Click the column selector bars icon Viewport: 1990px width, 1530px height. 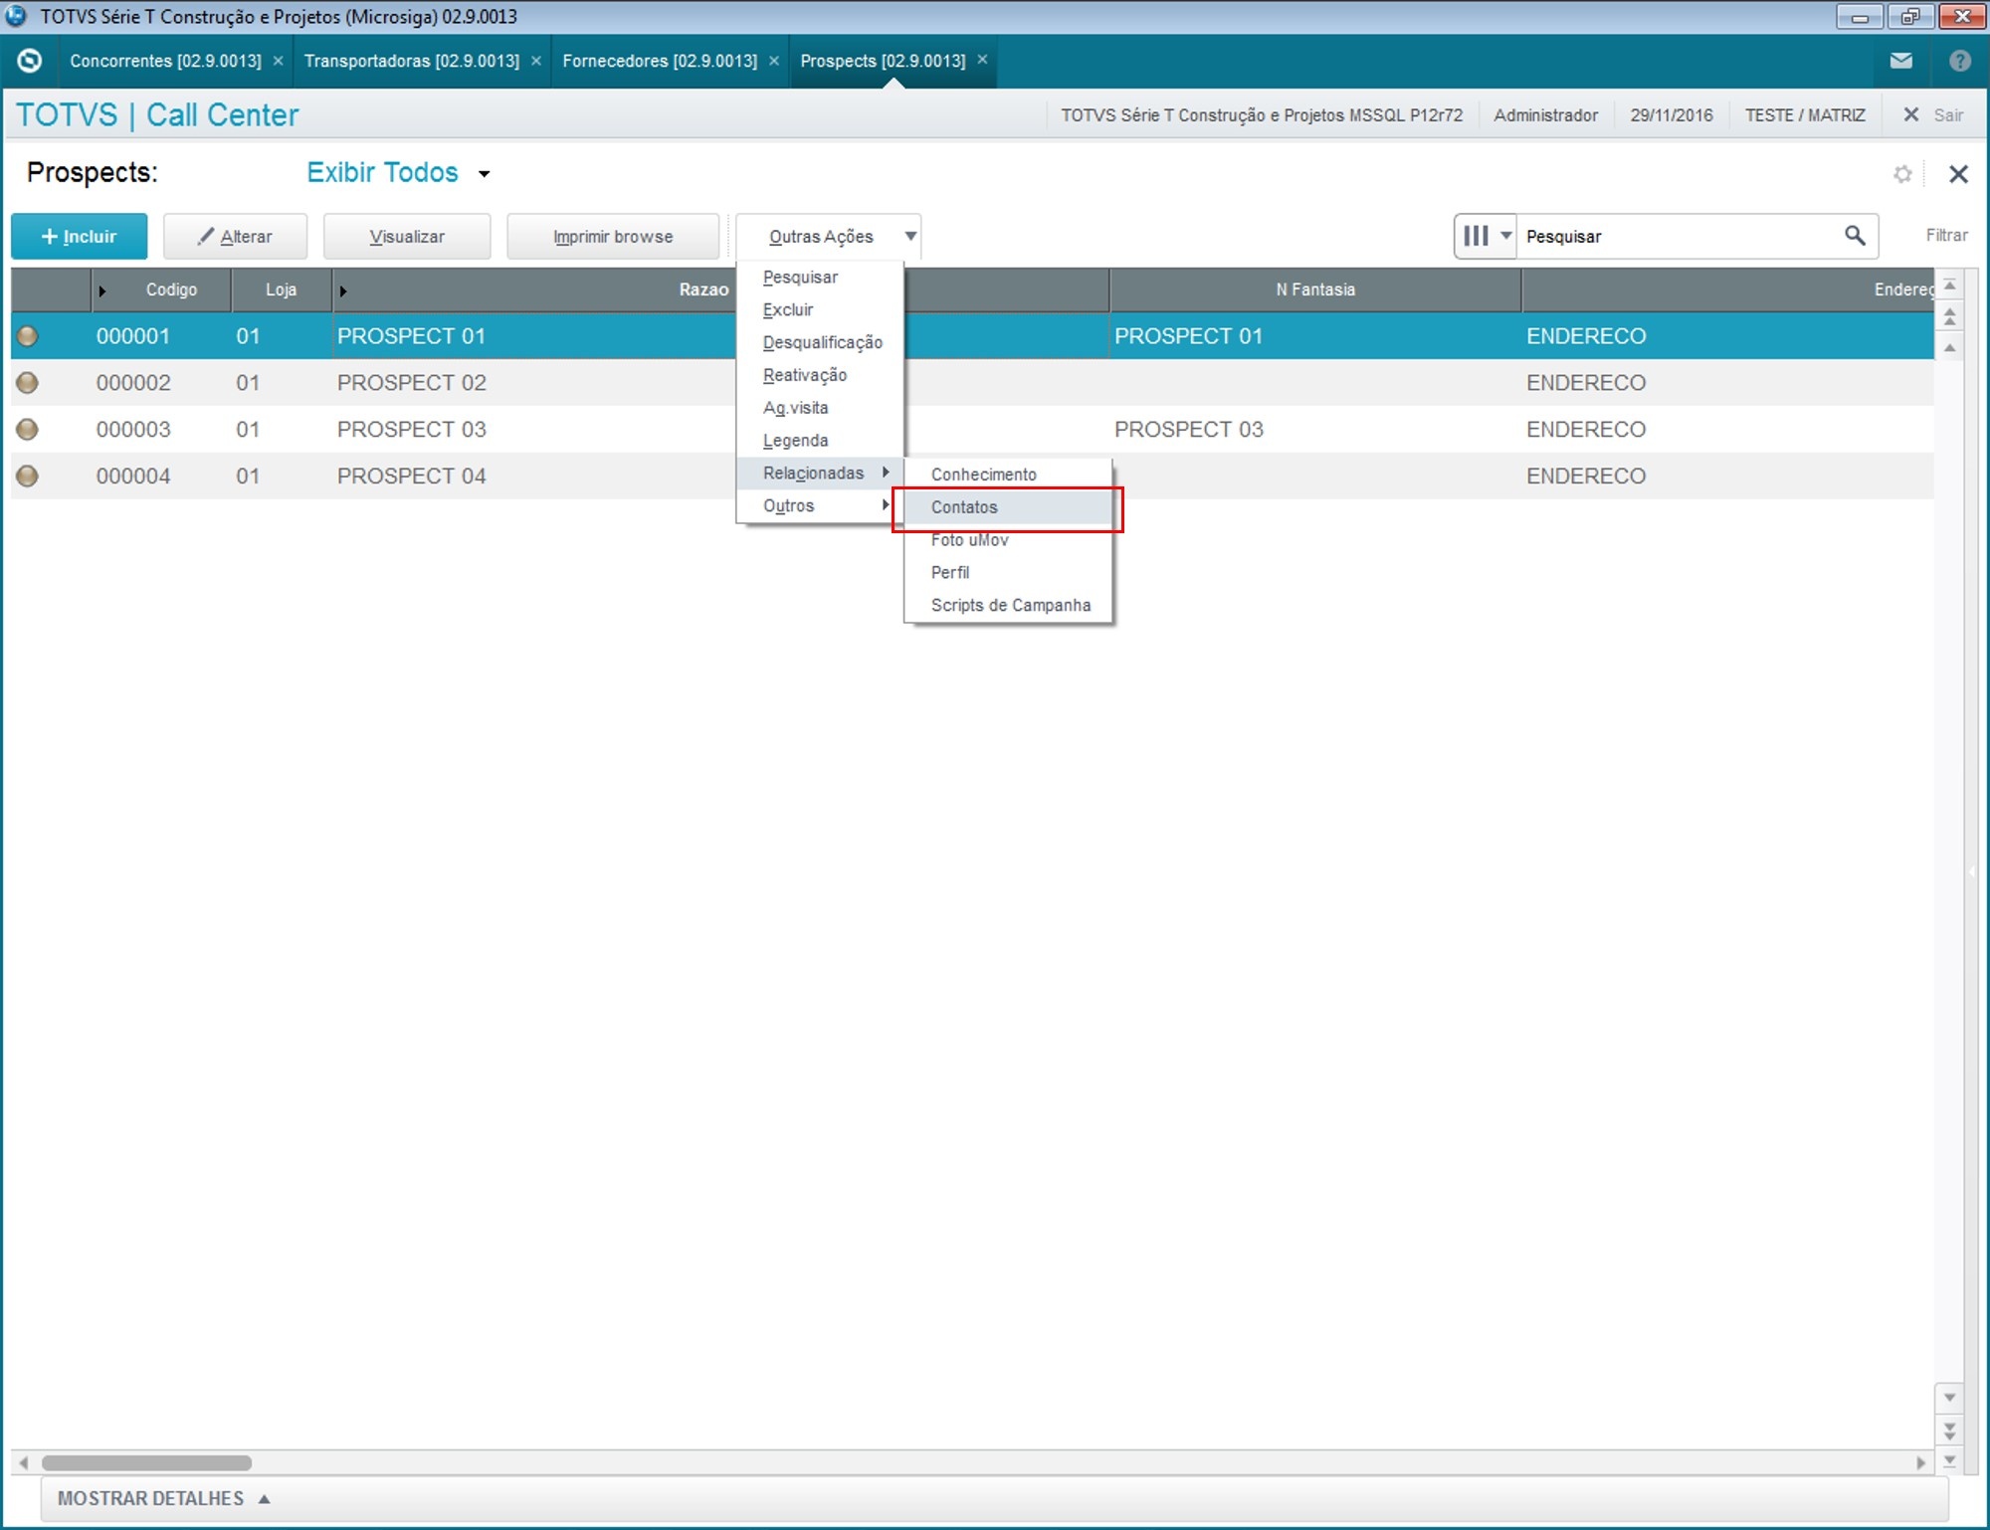pyautogui.click(x=1476, y=236)
